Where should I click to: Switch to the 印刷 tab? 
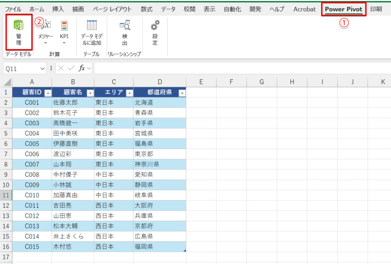coord(376,9)
